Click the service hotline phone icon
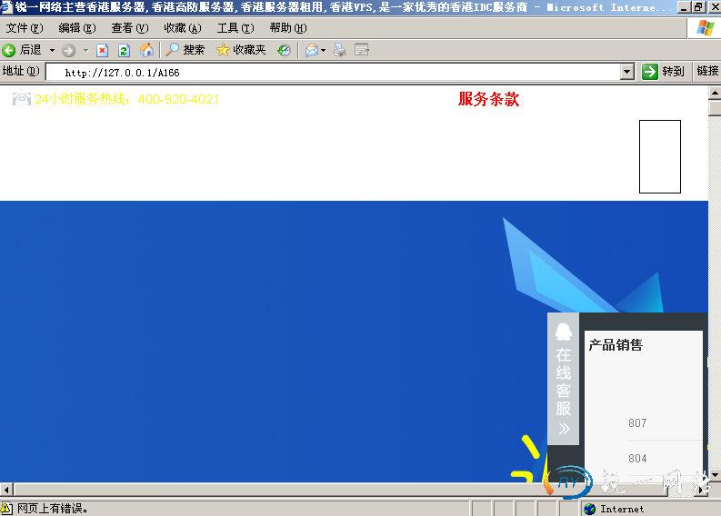The width and height of the screenshot is (721, 516). click(x=22, y=99)
